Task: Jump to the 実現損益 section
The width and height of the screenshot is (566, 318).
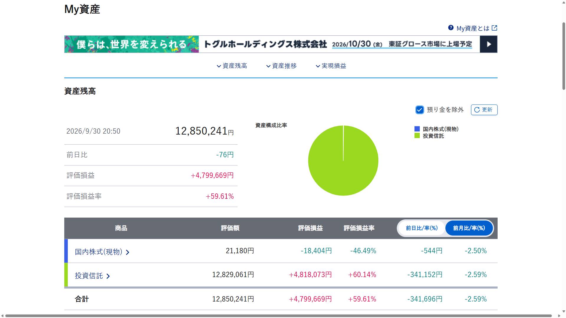Action: [334, 66]
